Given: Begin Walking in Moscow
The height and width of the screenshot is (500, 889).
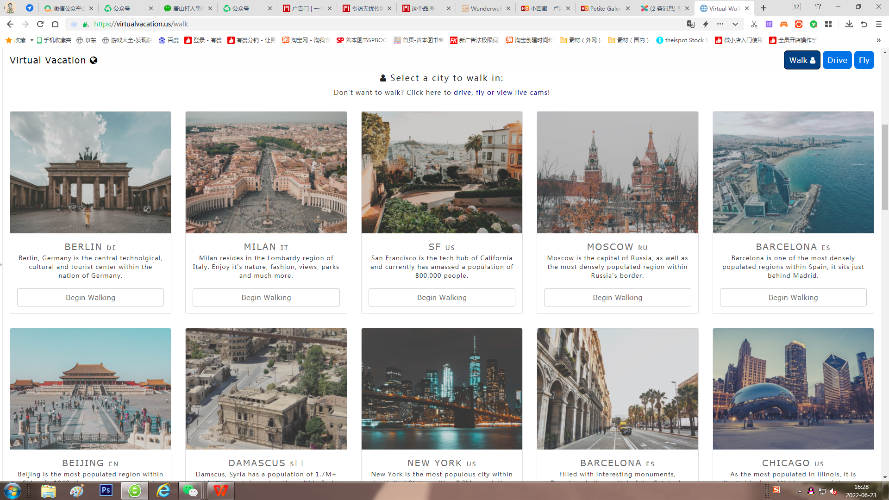Looking at the screenshot, I should tap(618, 298).
